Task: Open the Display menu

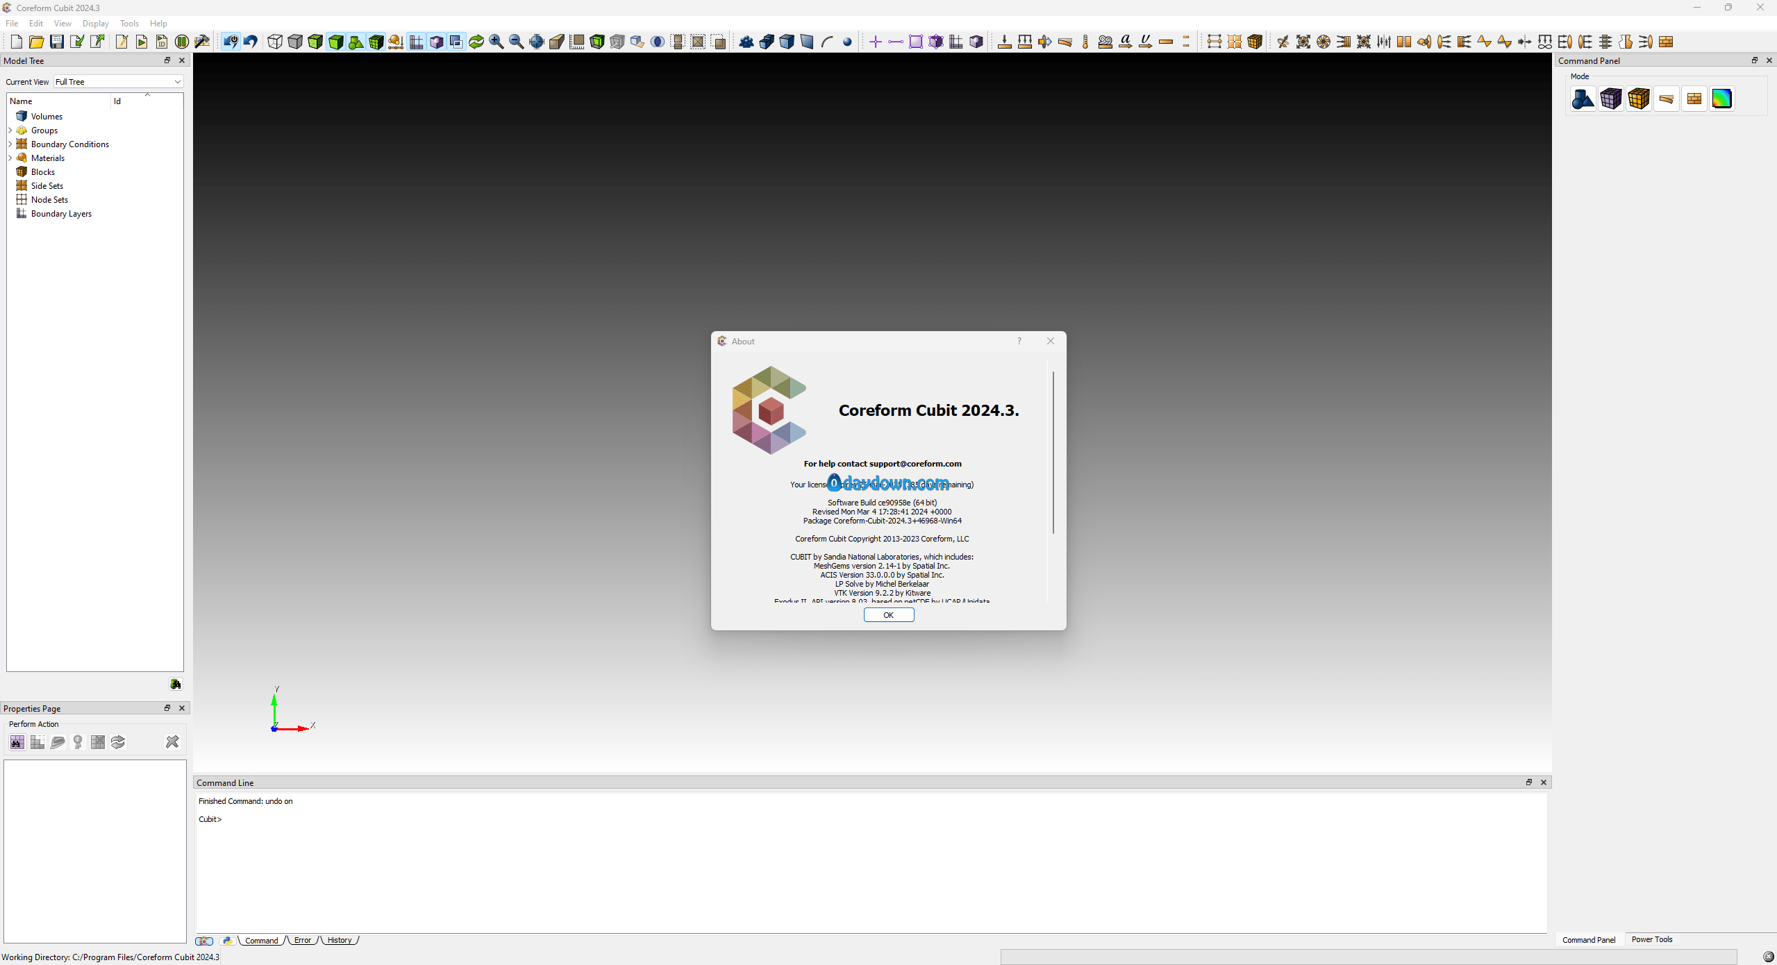Action: click(x=95, y=23)
